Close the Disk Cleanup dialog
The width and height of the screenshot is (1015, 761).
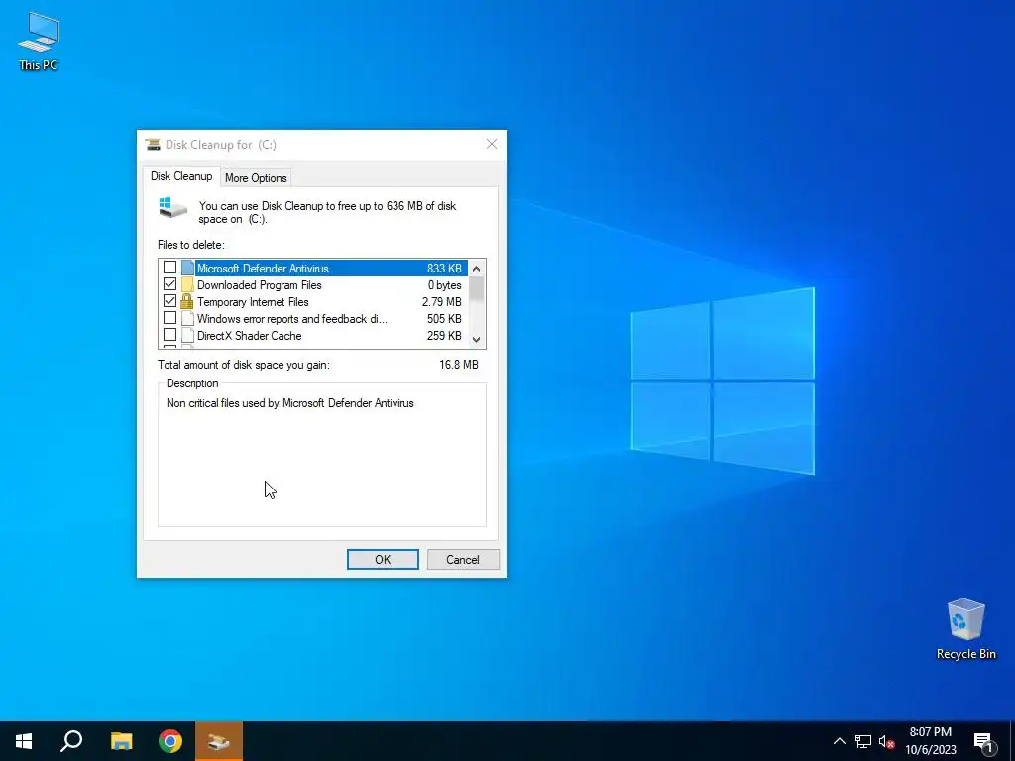point(492,144)
